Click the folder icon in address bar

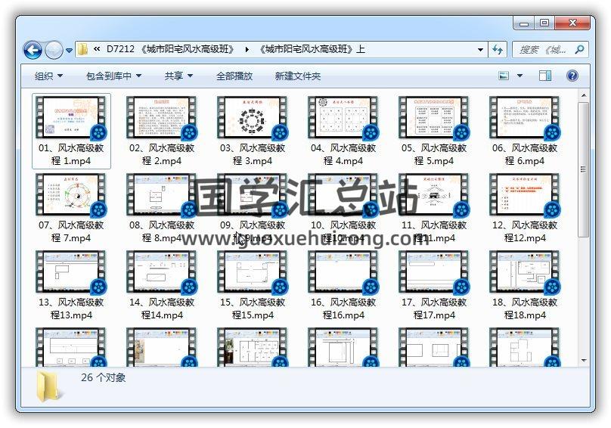pyautogui.click(x=84, y=50)
